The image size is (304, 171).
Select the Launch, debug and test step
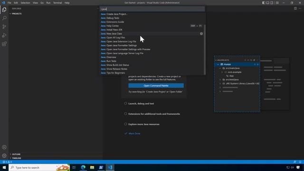click(141, 104)
